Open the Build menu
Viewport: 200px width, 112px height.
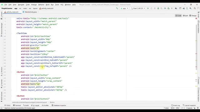point(47,5)
